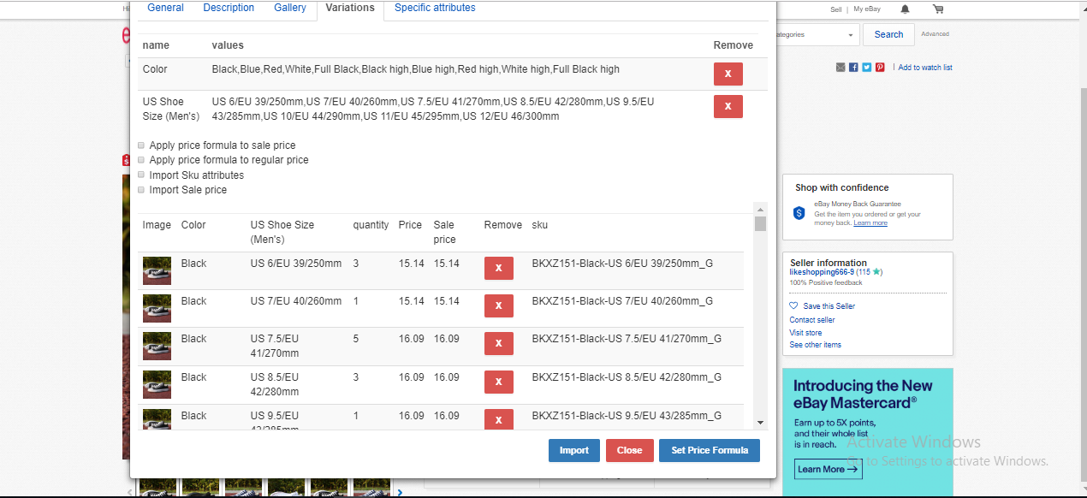Image resolution: width=1087 pixels, height=498 pixels.
Task: Click the blue Import button
Action: click(574, 451)
